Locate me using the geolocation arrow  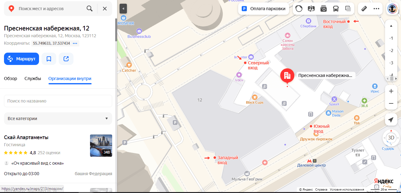coord(391,120)
